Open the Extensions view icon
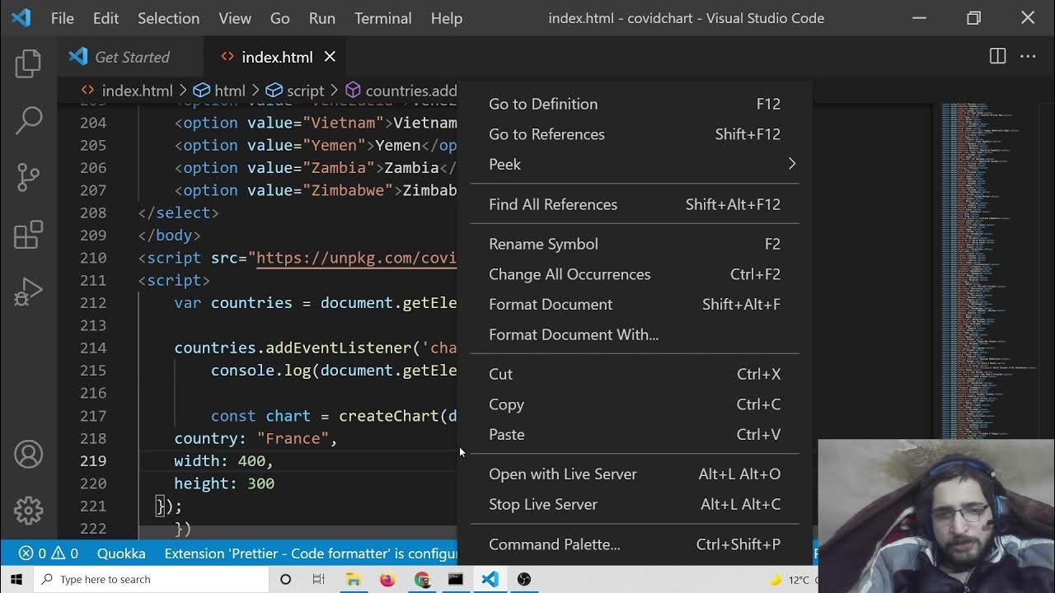The width and height of the screenshot is (1055, 593). (28, 235)
